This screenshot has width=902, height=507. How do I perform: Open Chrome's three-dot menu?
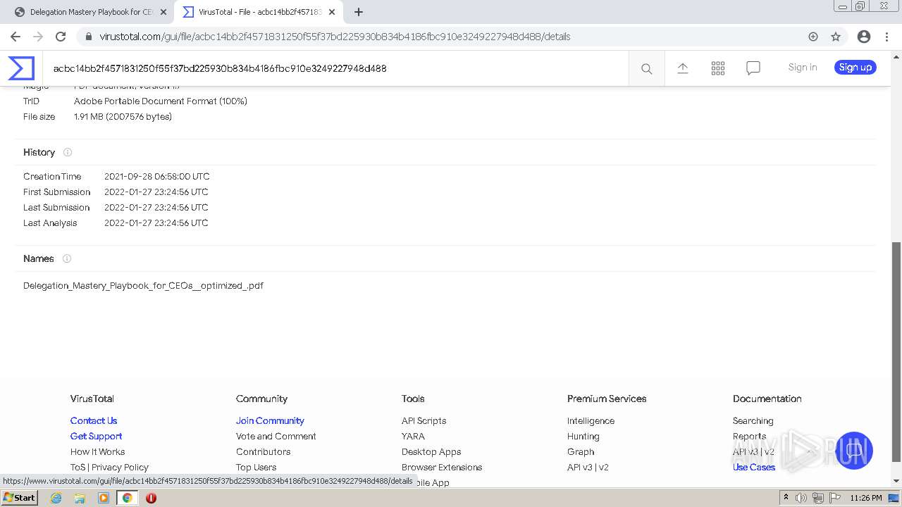pyautogui.click(x=887, y=37)
